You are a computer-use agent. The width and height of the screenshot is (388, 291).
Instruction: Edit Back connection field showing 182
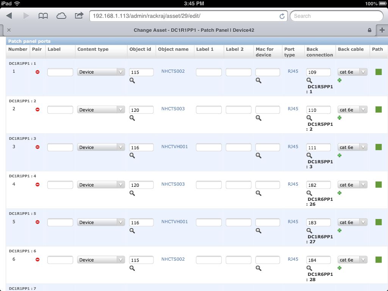pyautogui.click(x=318, y=185)
